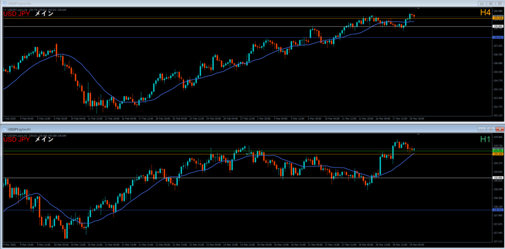Viewport: 505px width, 249px height.
Task: Click the blue 158.042 price label on the H1 chart
Action: click(497, 210)
